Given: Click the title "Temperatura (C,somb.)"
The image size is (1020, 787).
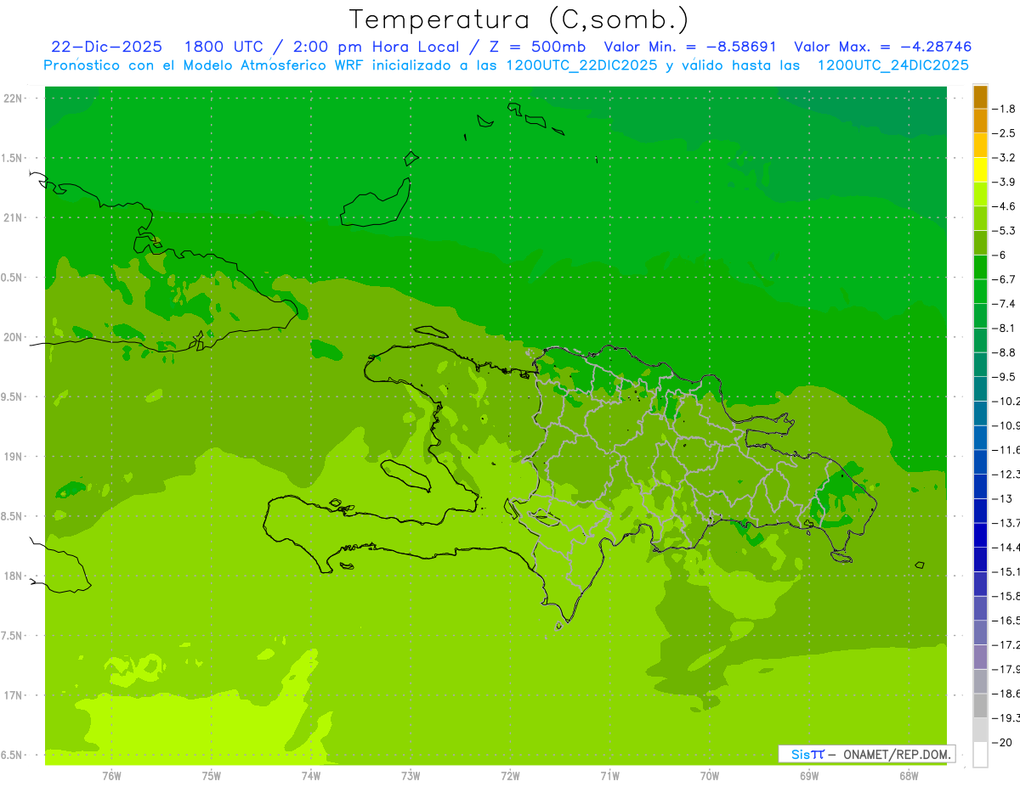Looking at the screenshot, I should 518,20.
